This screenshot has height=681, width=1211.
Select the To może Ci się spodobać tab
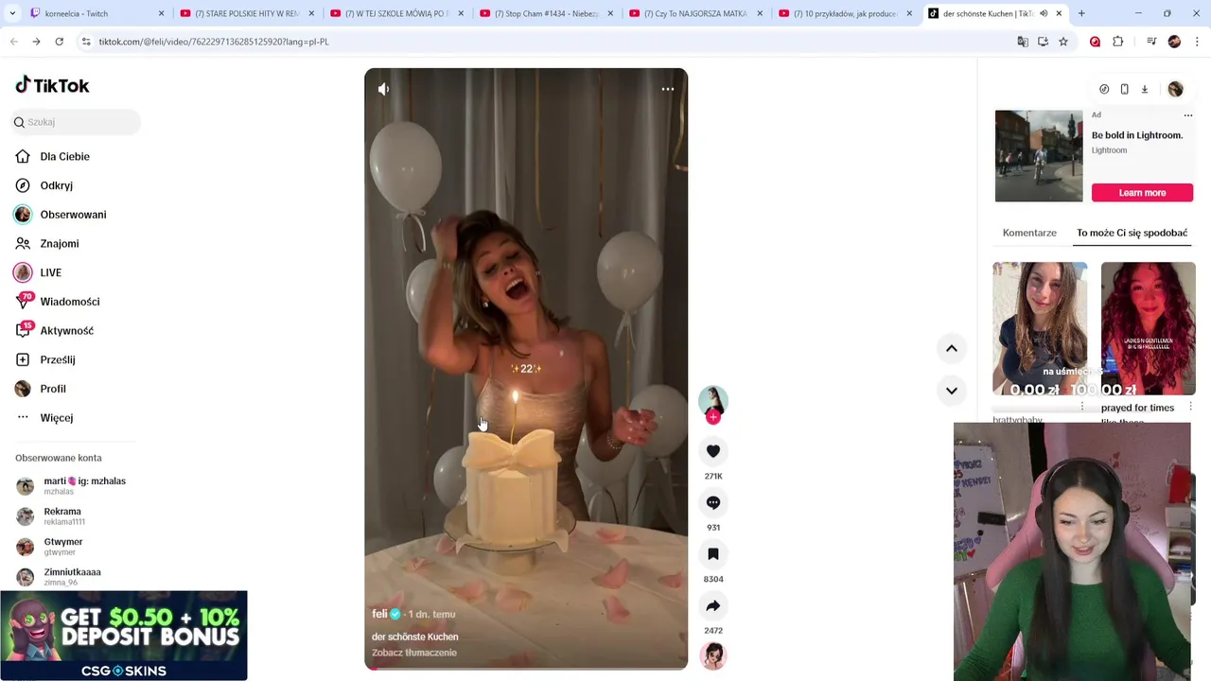click(1132, 233)
